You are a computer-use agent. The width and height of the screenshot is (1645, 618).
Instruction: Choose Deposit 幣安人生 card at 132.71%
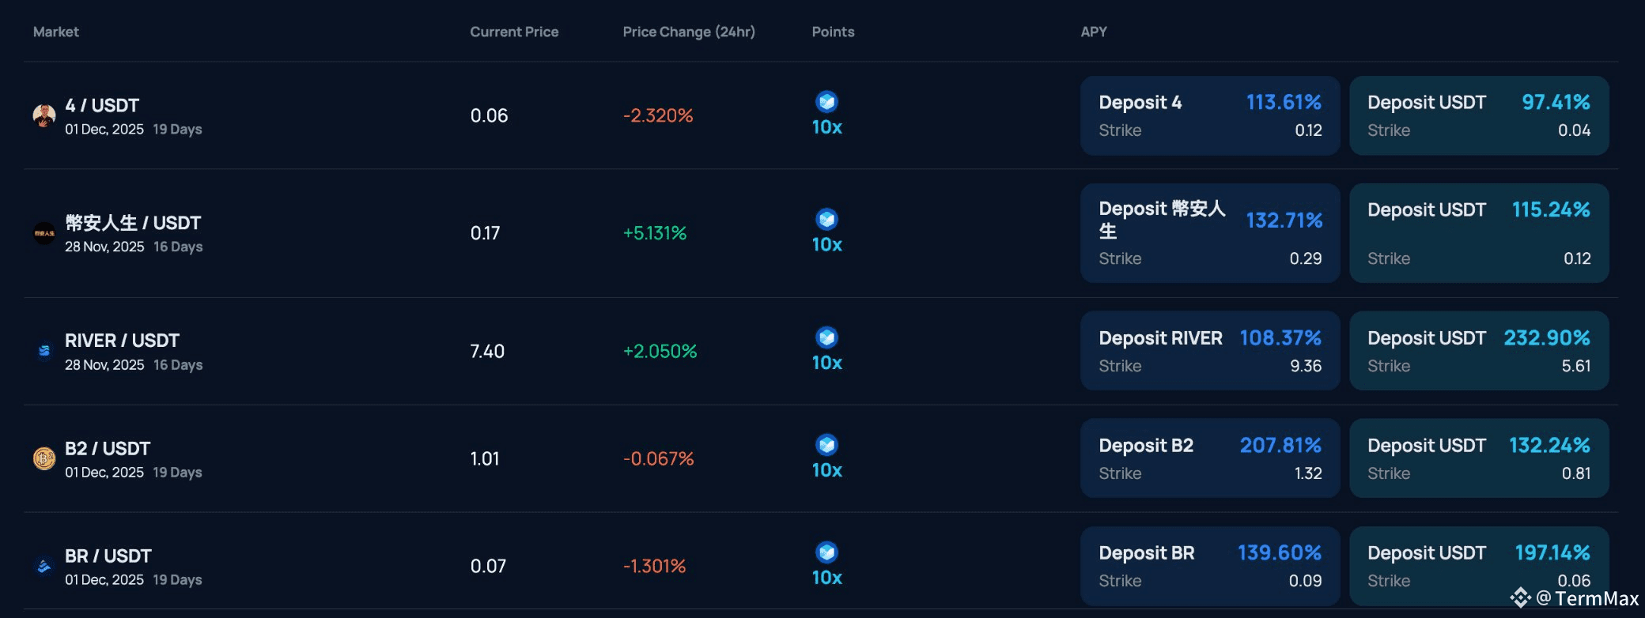(1210, 233)
